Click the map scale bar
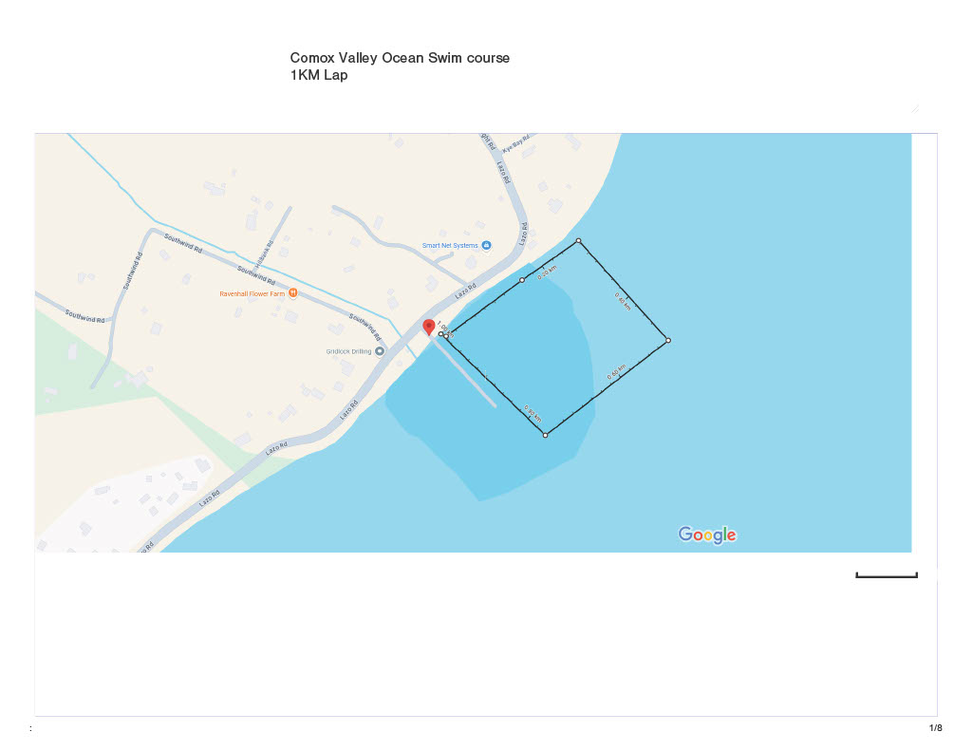 click(x=887, y=575)
